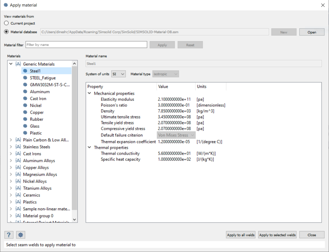This screenshot has width=329, height=252.
Task: Select the Current project radio button
Action: [6, 23]
